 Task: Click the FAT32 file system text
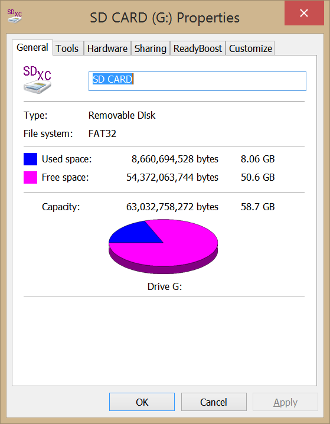tap(102, 134)
